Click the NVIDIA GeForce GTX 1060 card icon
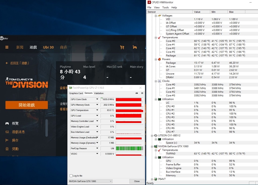 (x=156, y=146)
